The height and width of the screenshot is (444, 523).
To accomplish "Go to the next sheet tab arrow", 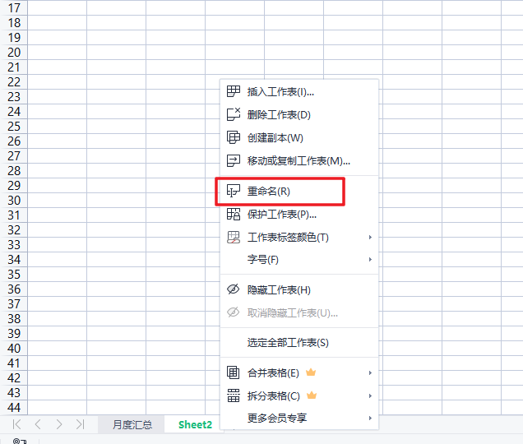I will tap(59, 424).
